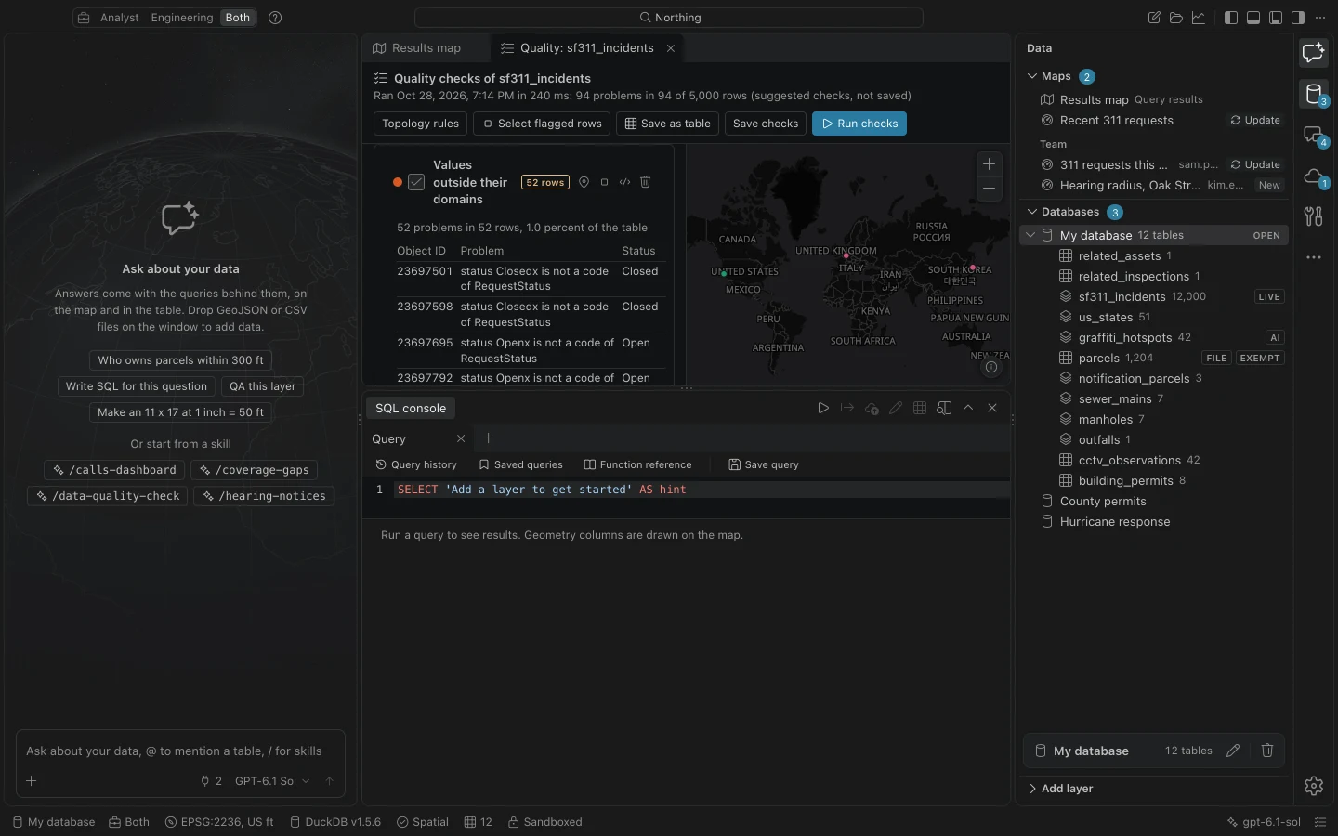Open the databases sidebar icon
This screenshot has width=1338, height=836.
[x=1314, y=94]
